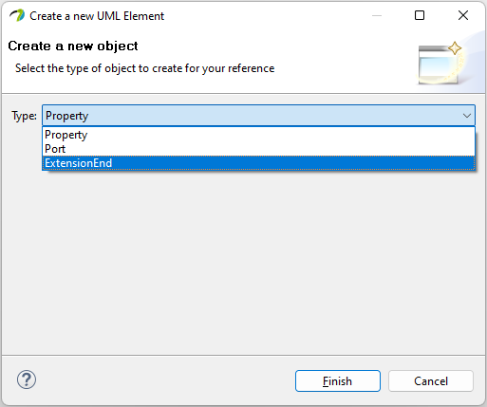
Task: Maximize the Create a new UML Element dialog
Action: [420, 15]
